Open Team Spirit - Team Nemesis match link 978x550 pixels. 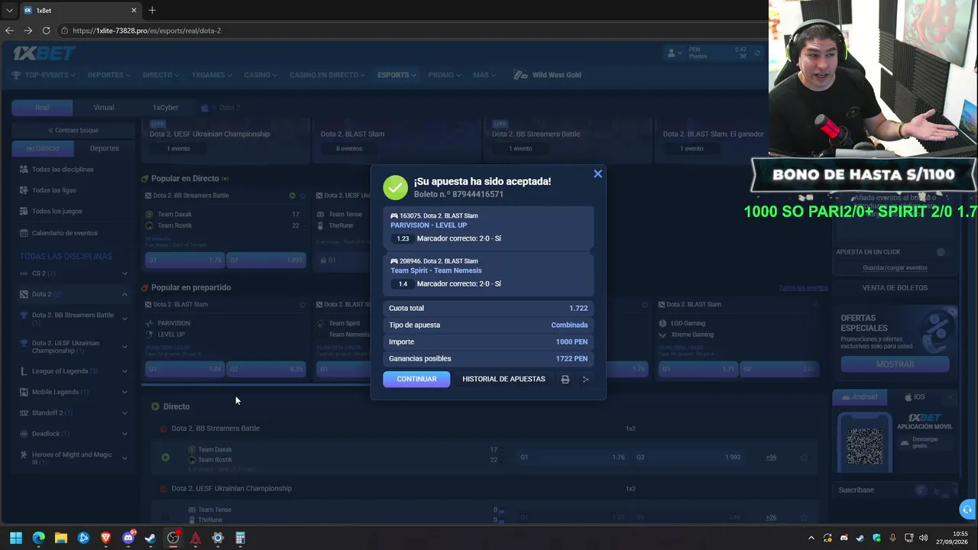coord(436,270)
